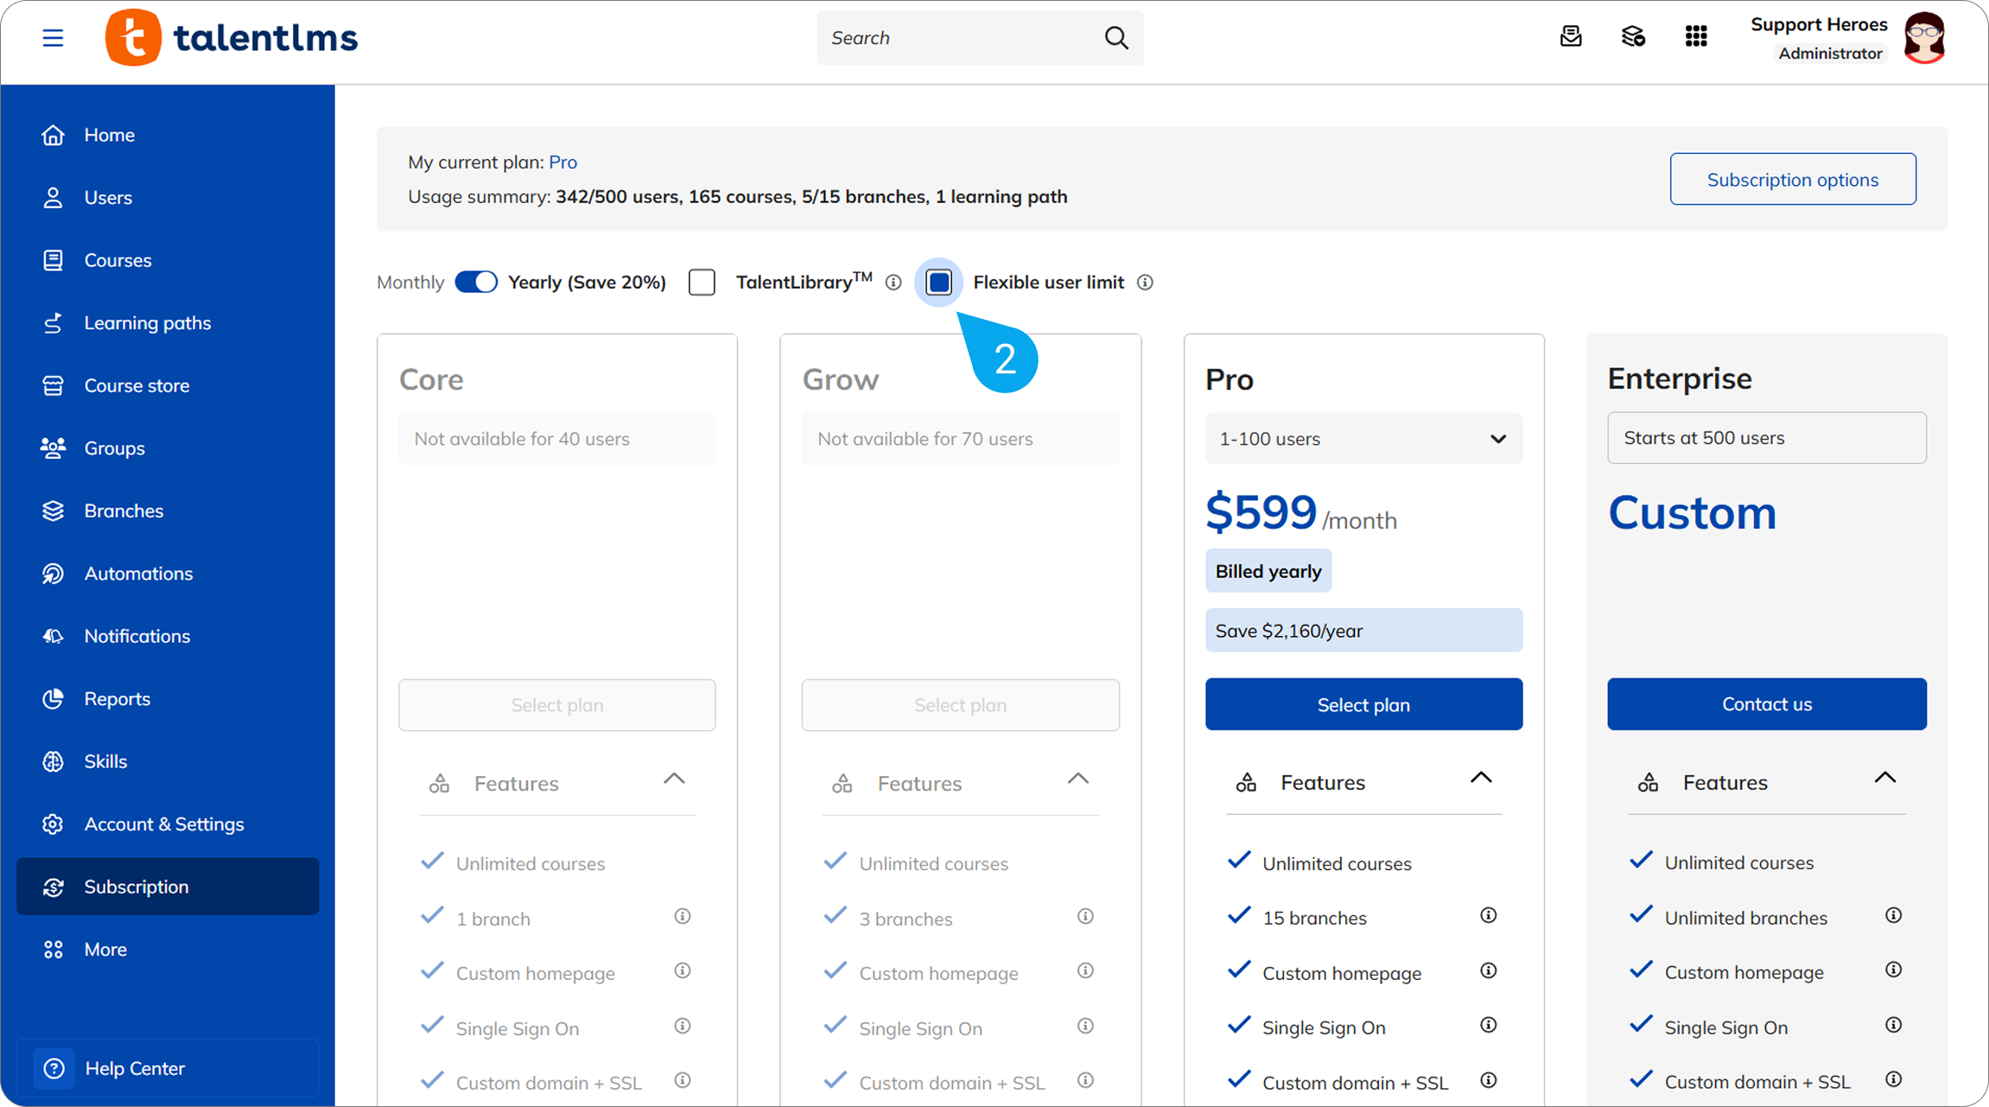Viewport: 1989px width, 1107px height.
Task: Click Contact us for Enterprise plan
Action: (1767, 704)
